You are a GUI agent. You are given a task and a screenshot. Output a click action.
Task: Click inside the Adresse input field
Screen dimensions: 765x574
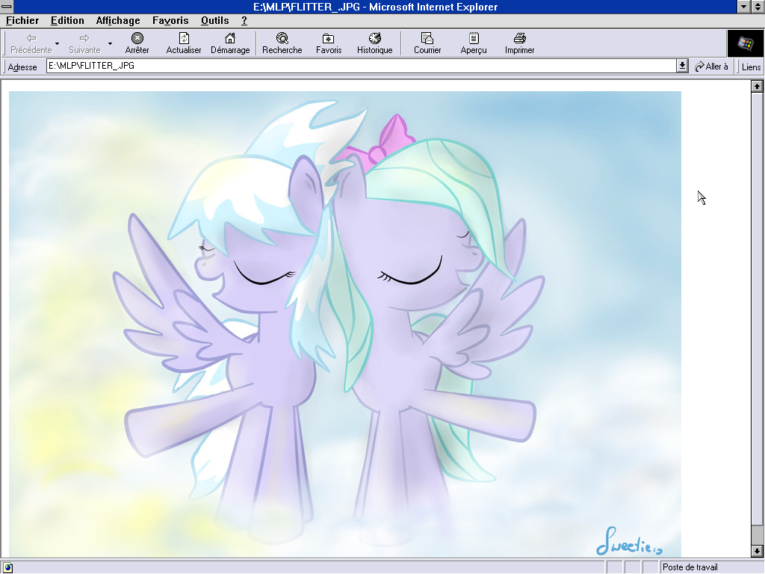click(359, 66)
